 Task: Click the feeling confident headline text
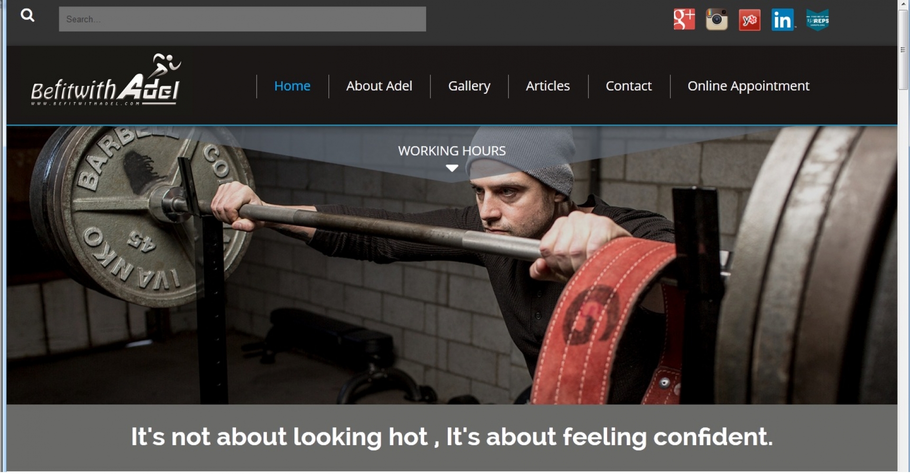click(452, 437)
